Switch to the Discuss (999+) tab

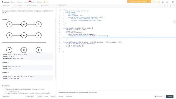click(x=32, y=6)
